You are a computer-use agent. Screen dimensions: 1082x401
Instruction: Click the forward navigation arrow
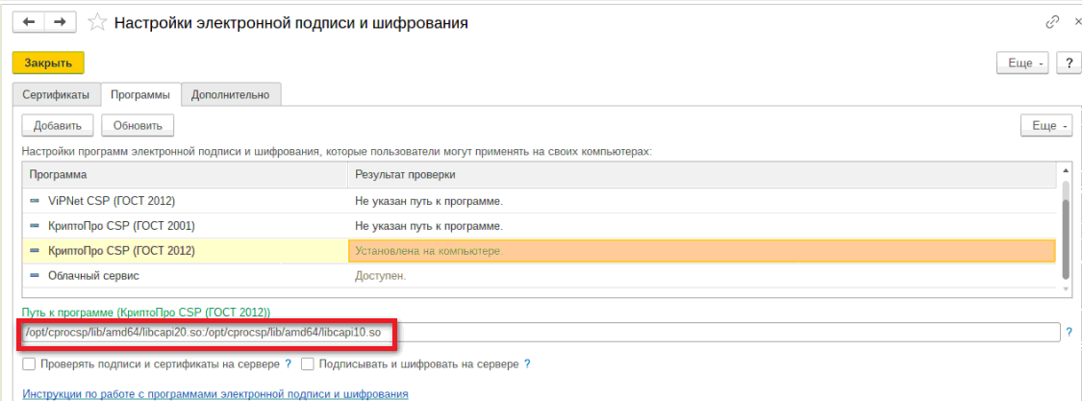coord(60,21)
